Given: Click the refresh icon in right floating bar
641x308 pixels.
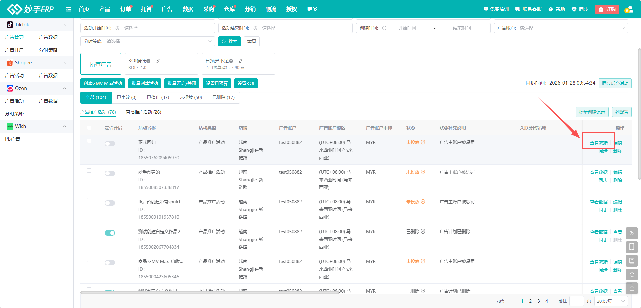Looking at the screenshot, I should click(x=632, y=275).
